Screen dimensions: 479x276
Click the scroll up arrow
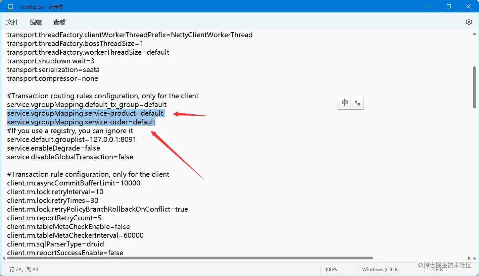(x=474, y=34)
